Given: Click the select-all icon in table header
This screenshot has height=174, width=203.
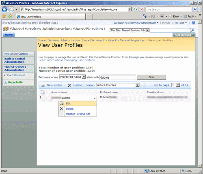Looking at the screenshot, I should pyautogui.click(x=43, y=93).
